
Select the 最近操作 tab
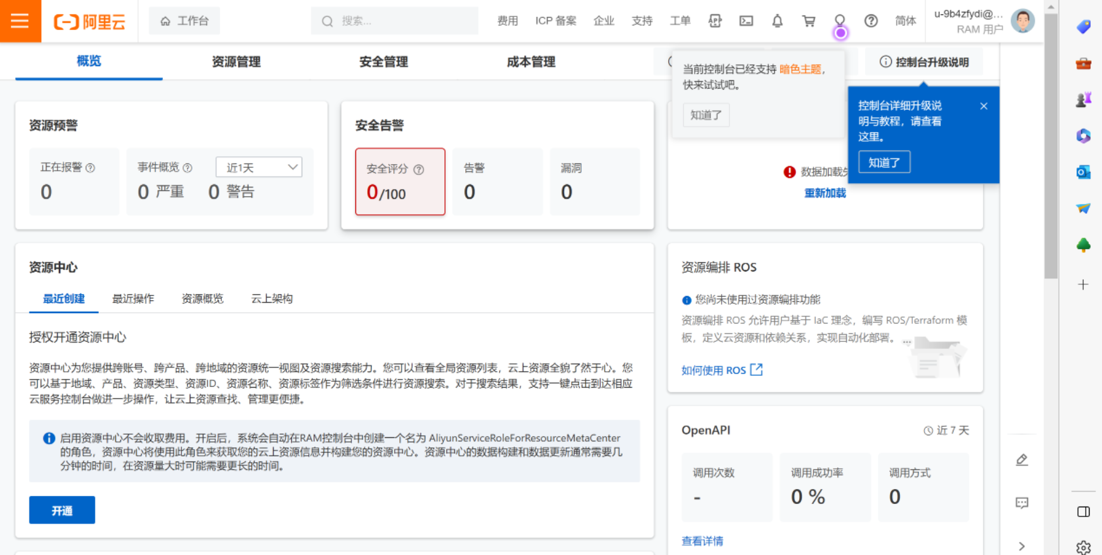133,299
